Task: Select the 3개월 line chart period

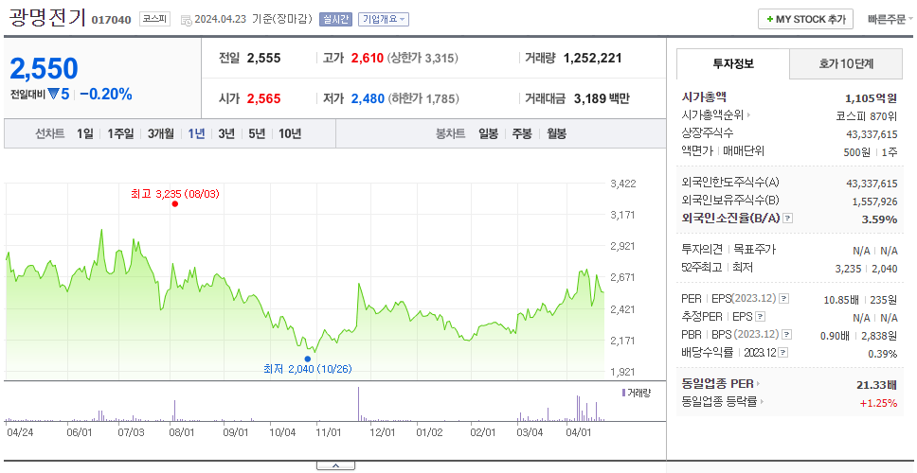Action: point(161,133)
